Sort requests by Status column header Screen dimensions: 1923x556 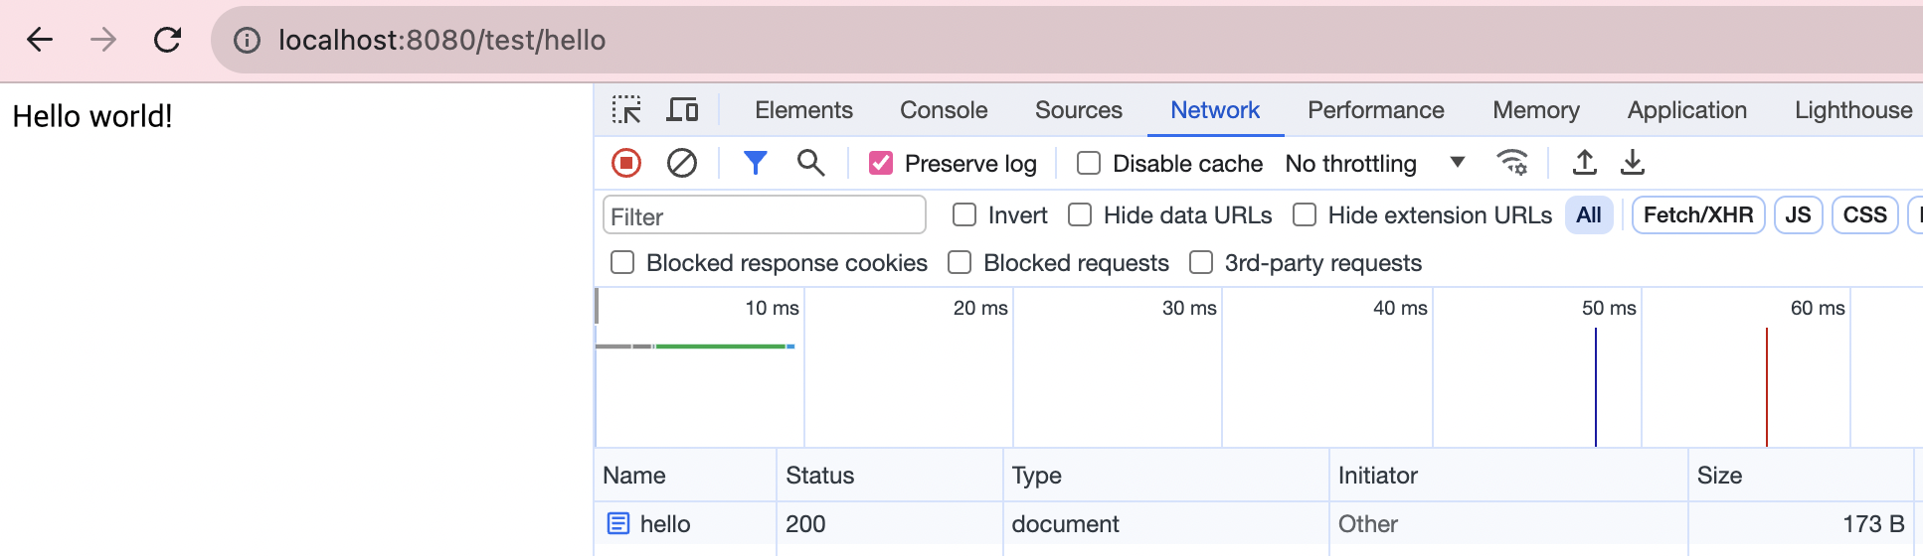tap(889, 475)
